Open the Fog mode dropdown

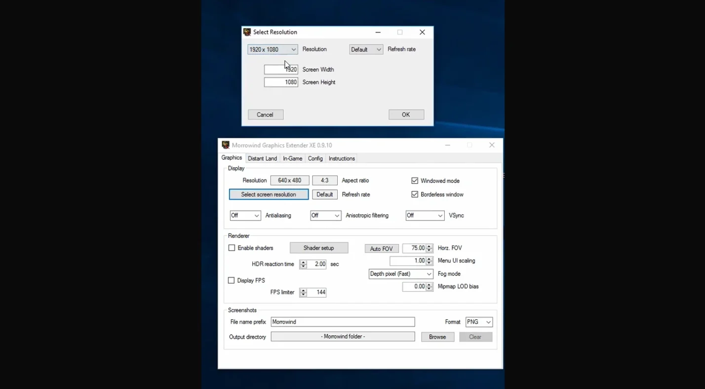(x=400, y=274)
